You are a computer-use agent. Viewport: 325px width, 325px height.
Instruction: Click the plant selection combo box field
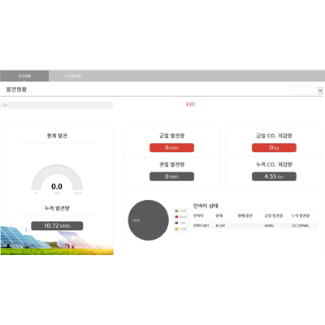coord(306,91)
